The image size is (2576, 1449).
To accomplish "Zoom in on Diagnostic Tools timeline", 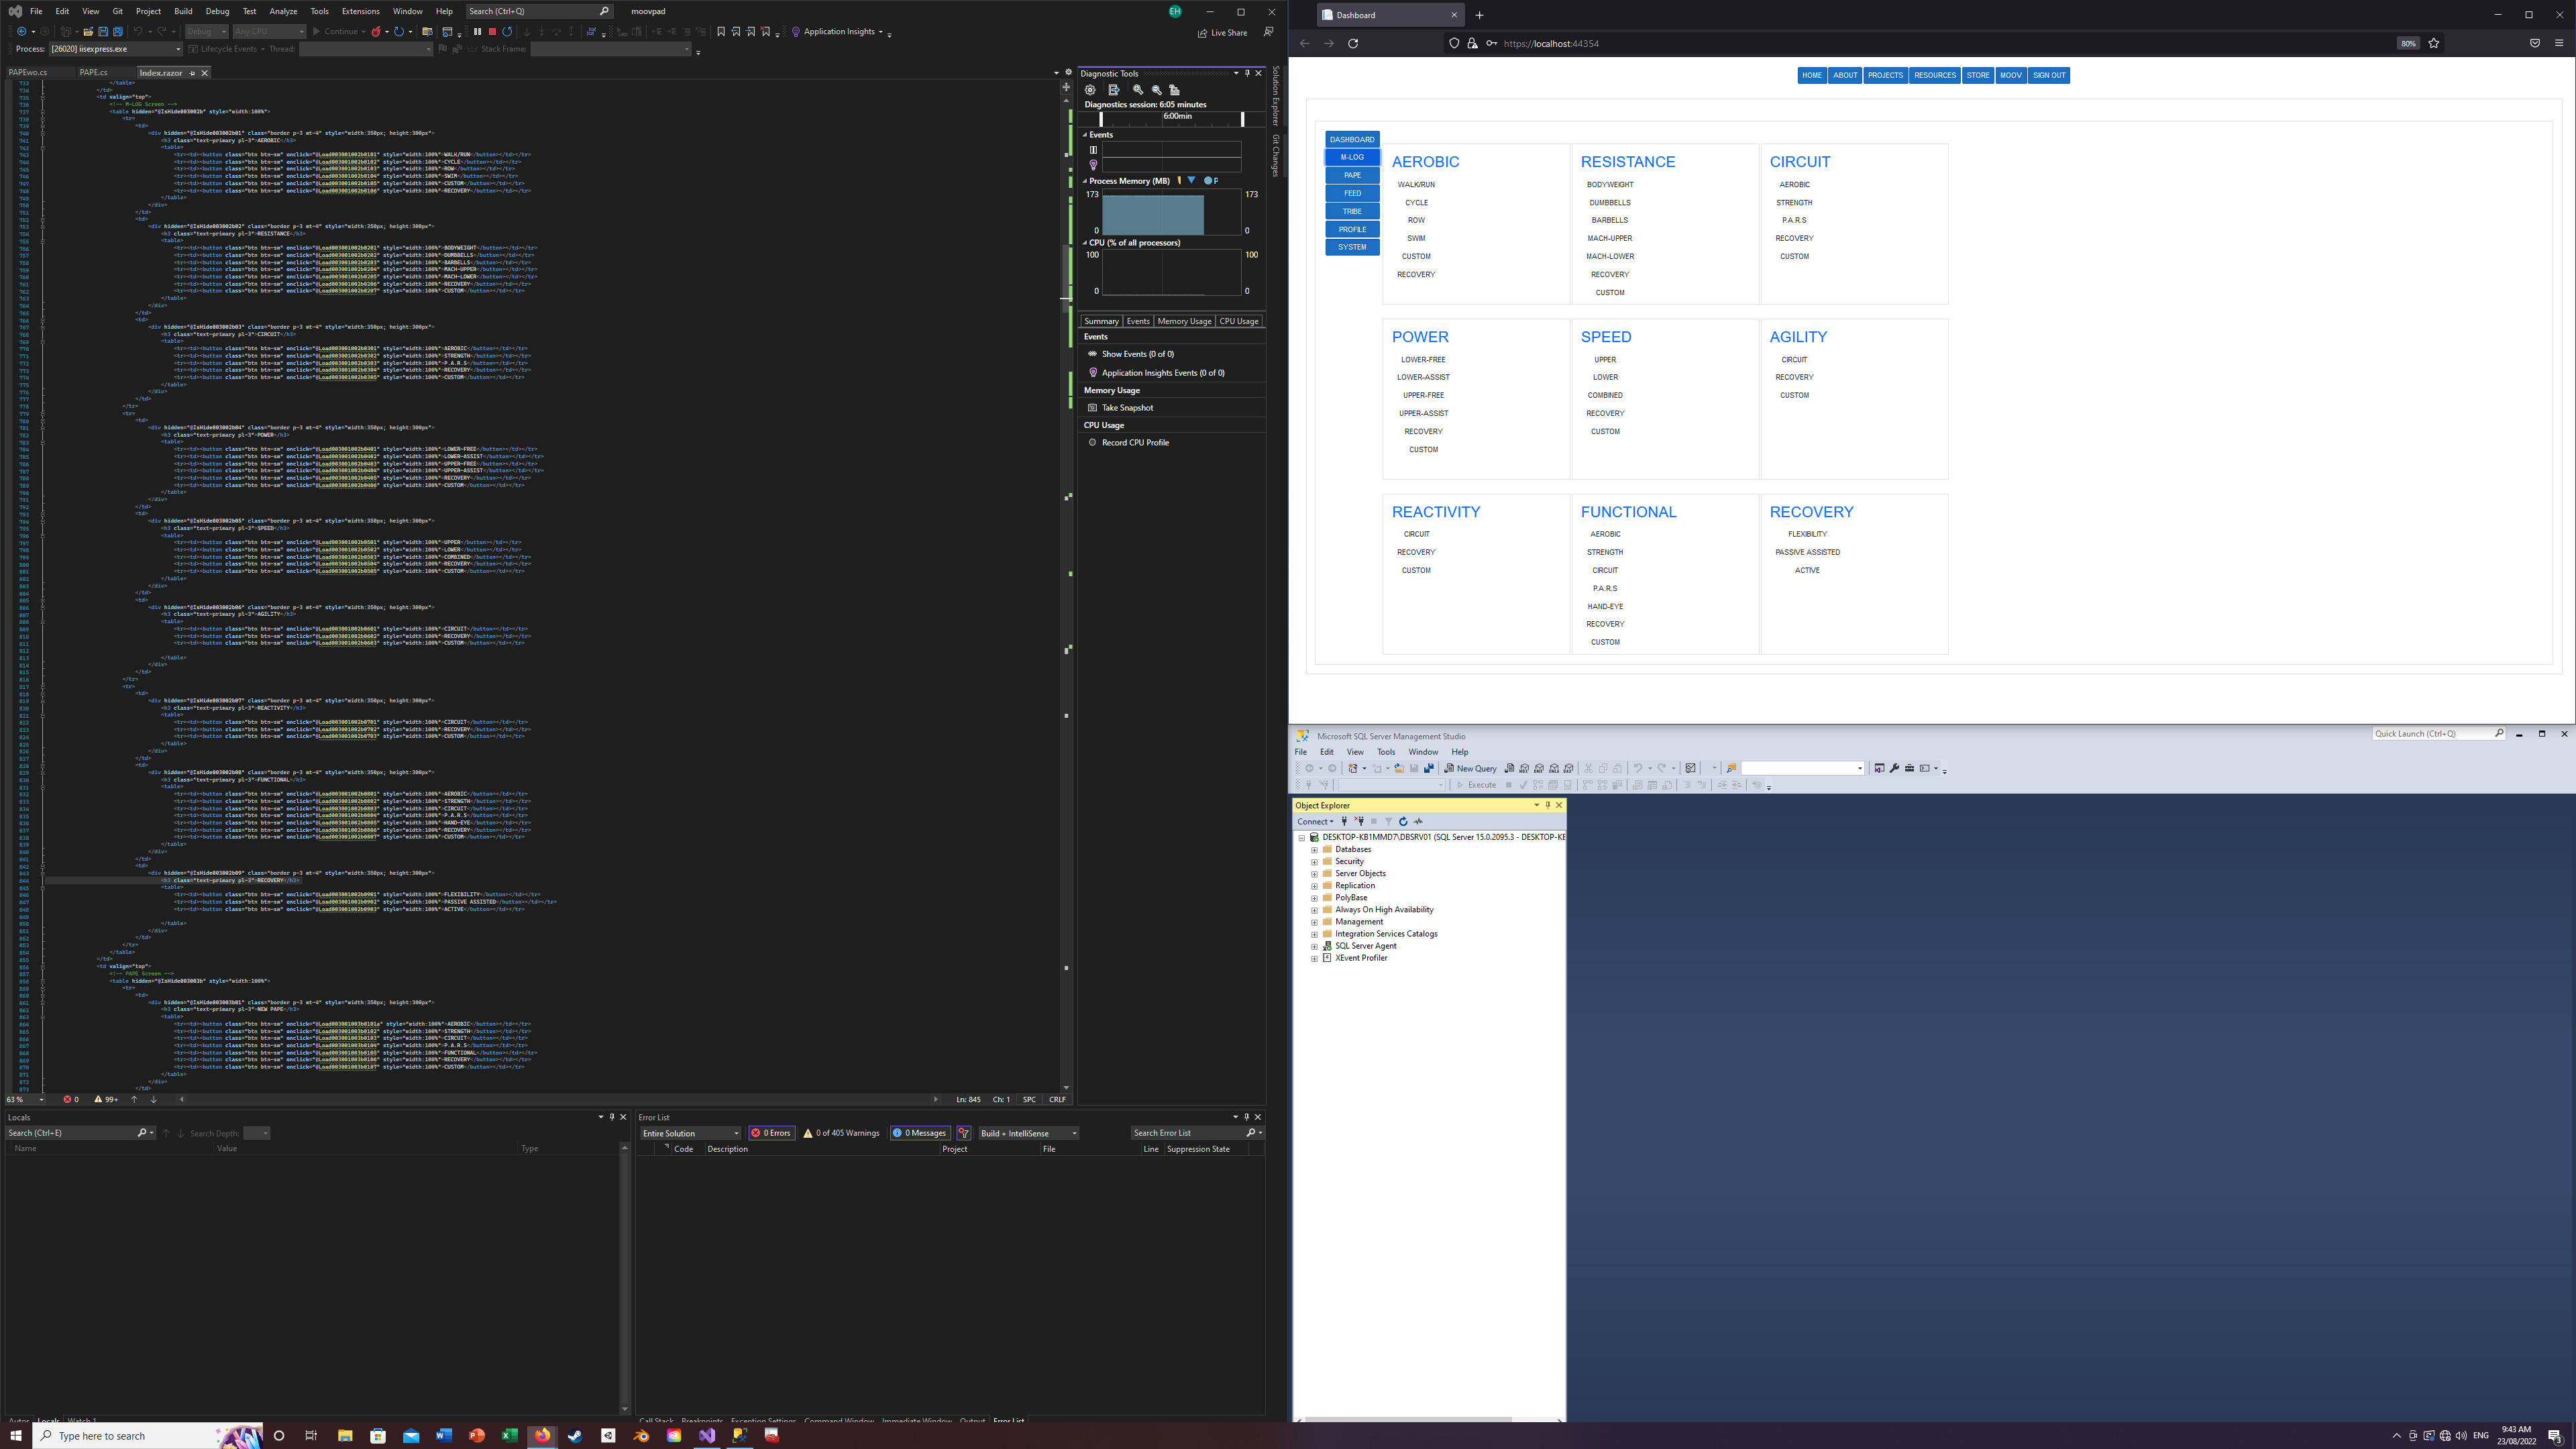I will tap(1138, 90).
